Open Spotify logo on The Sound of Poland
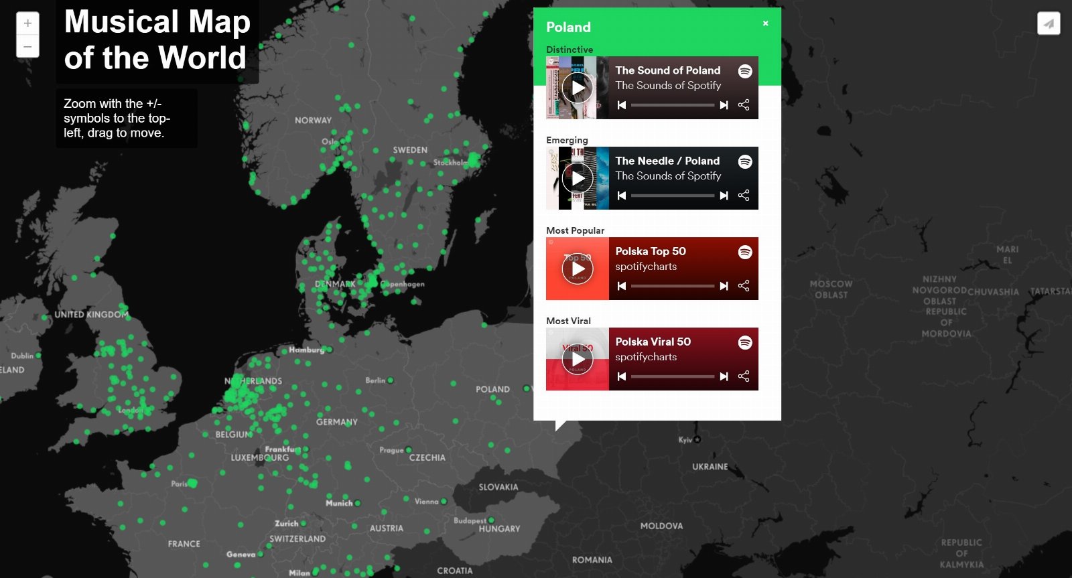 [745, 71]
